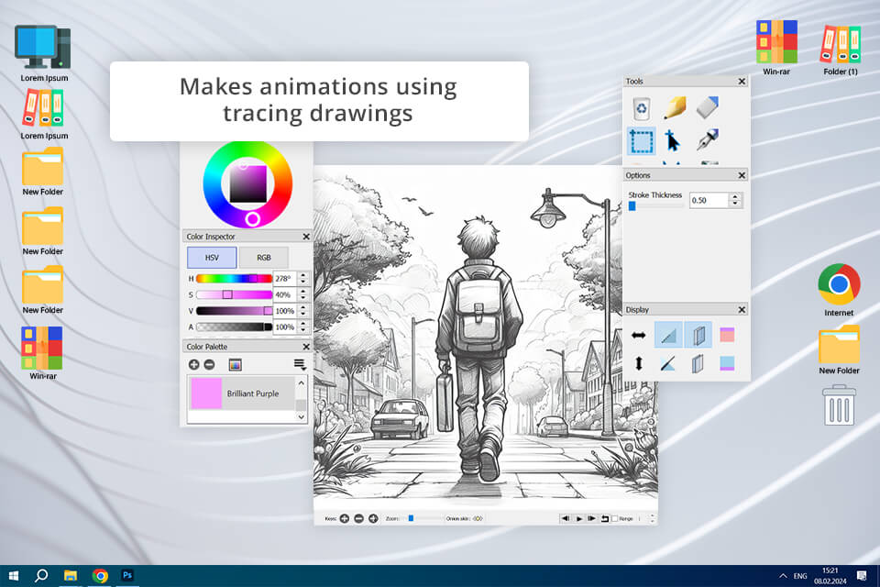This screenshot has height=587, width=880.
Task: Choose the Move pointer tool
Action: point(672,140)
